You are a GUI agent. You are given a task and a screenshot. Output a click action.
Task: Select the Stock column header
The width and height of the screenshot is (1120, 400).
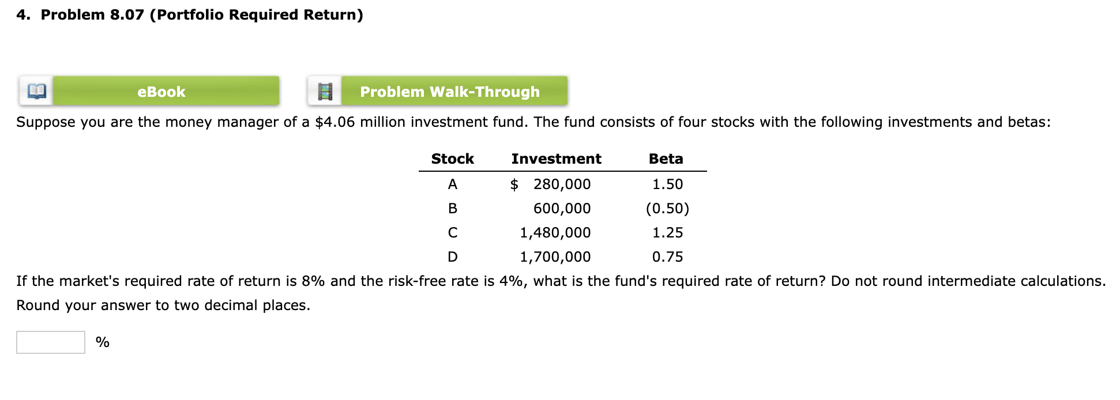[x=452, y=158]
